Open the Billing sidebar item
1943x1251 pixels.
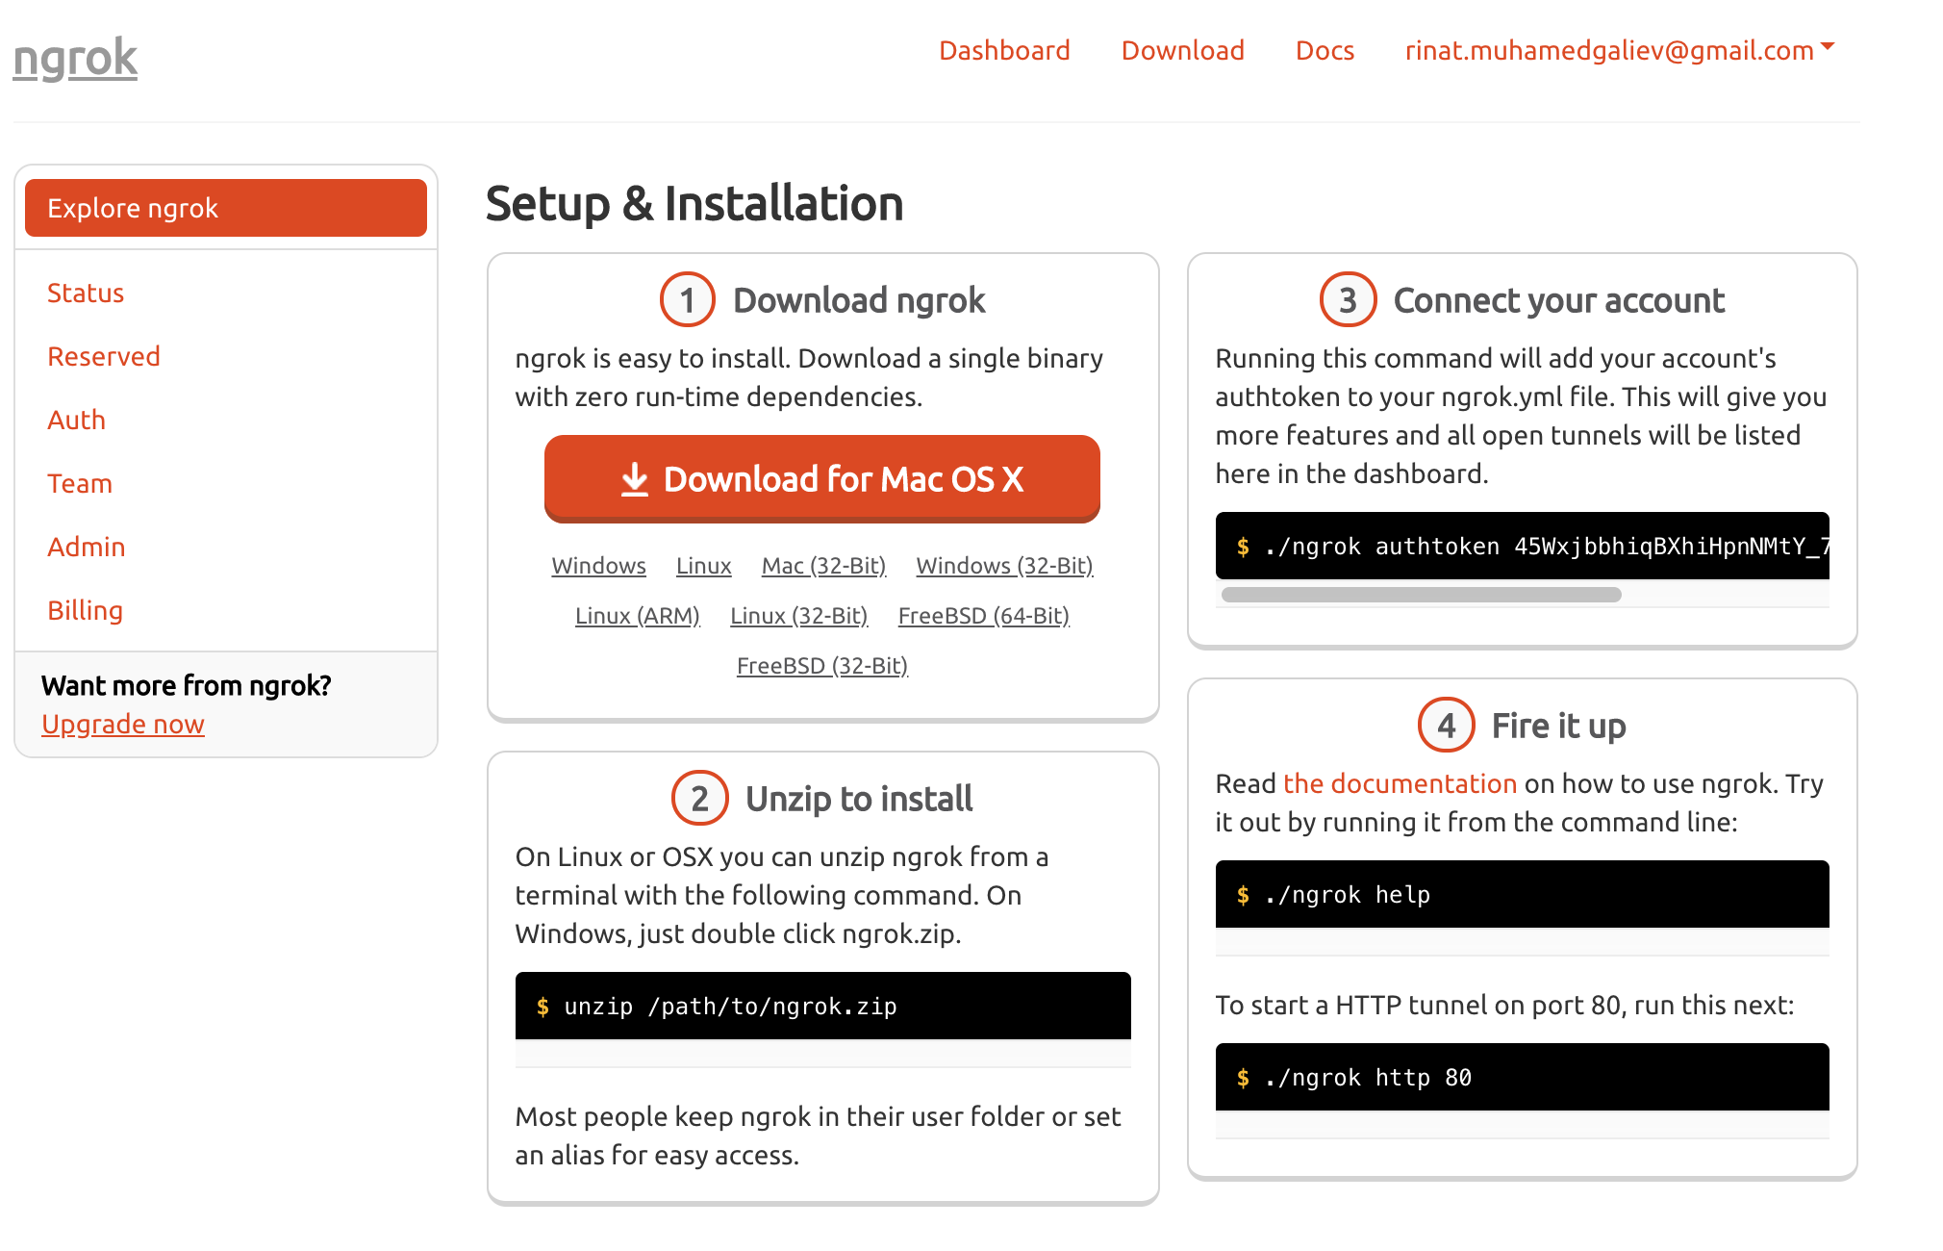(85, 610)
